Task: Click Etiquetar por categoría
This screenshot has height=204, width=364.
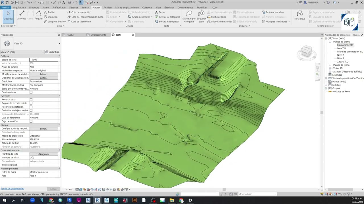Action: (x=189, y=17)
